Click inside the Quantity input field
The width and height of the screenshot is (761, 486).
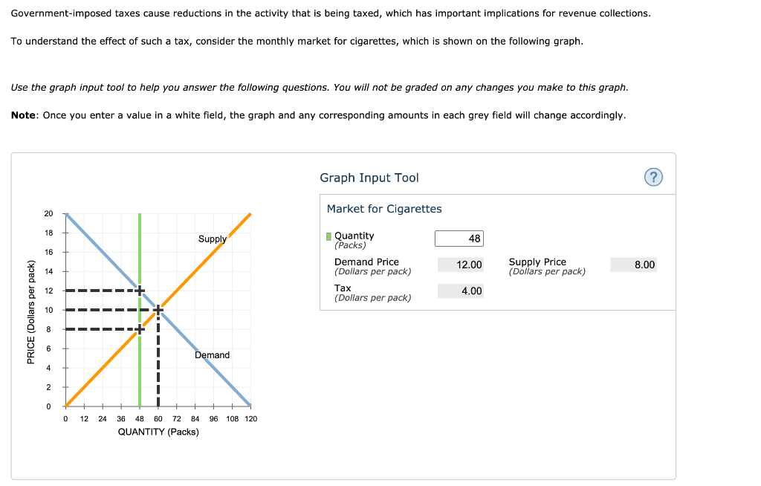pos(459,239)
